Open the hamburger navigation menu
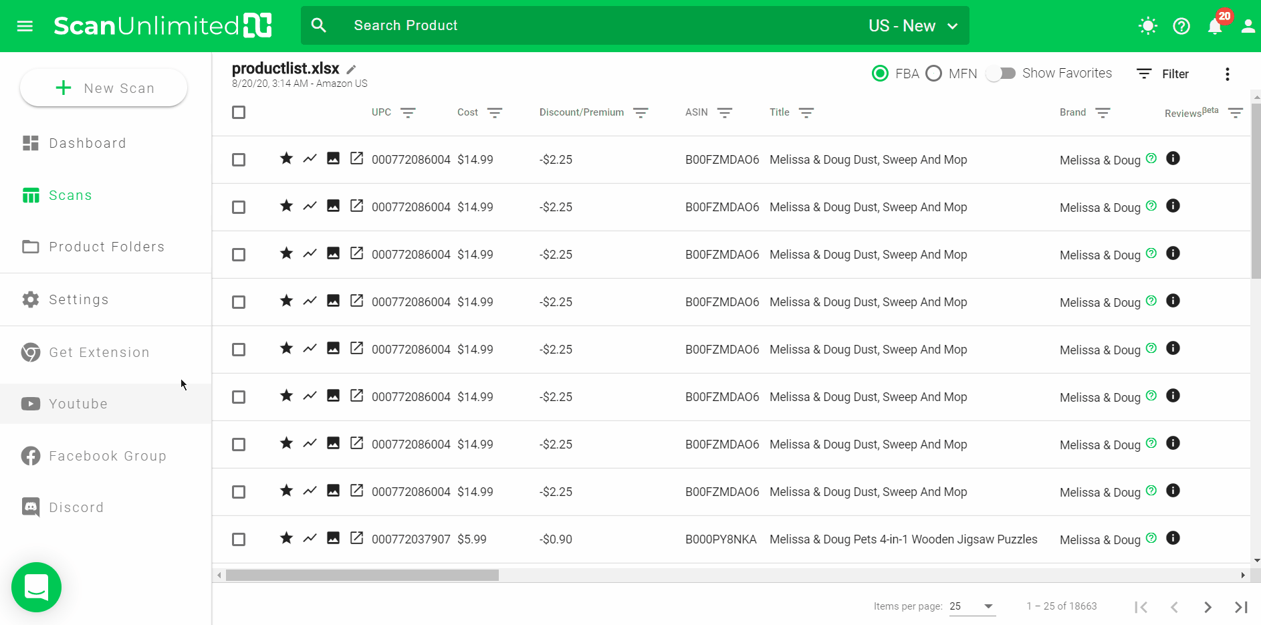Viewport: 1261px width, 625px height. click(x=25, y=26)
